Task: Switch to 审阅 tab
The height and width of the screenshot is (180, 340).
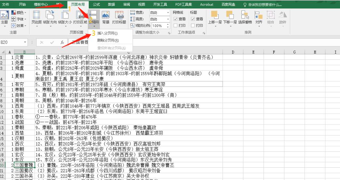Action: pyautogui.click(x=127, y=4)
